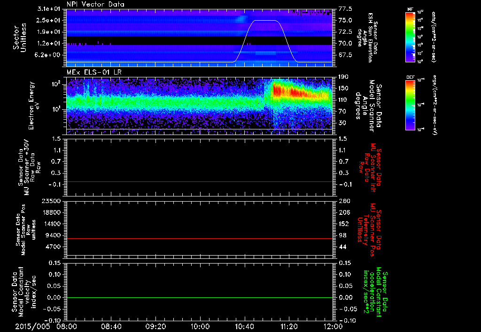Click the red line in the MU Scanner +30V panel
The image size is (481, 332).
[x=199, y=182]
